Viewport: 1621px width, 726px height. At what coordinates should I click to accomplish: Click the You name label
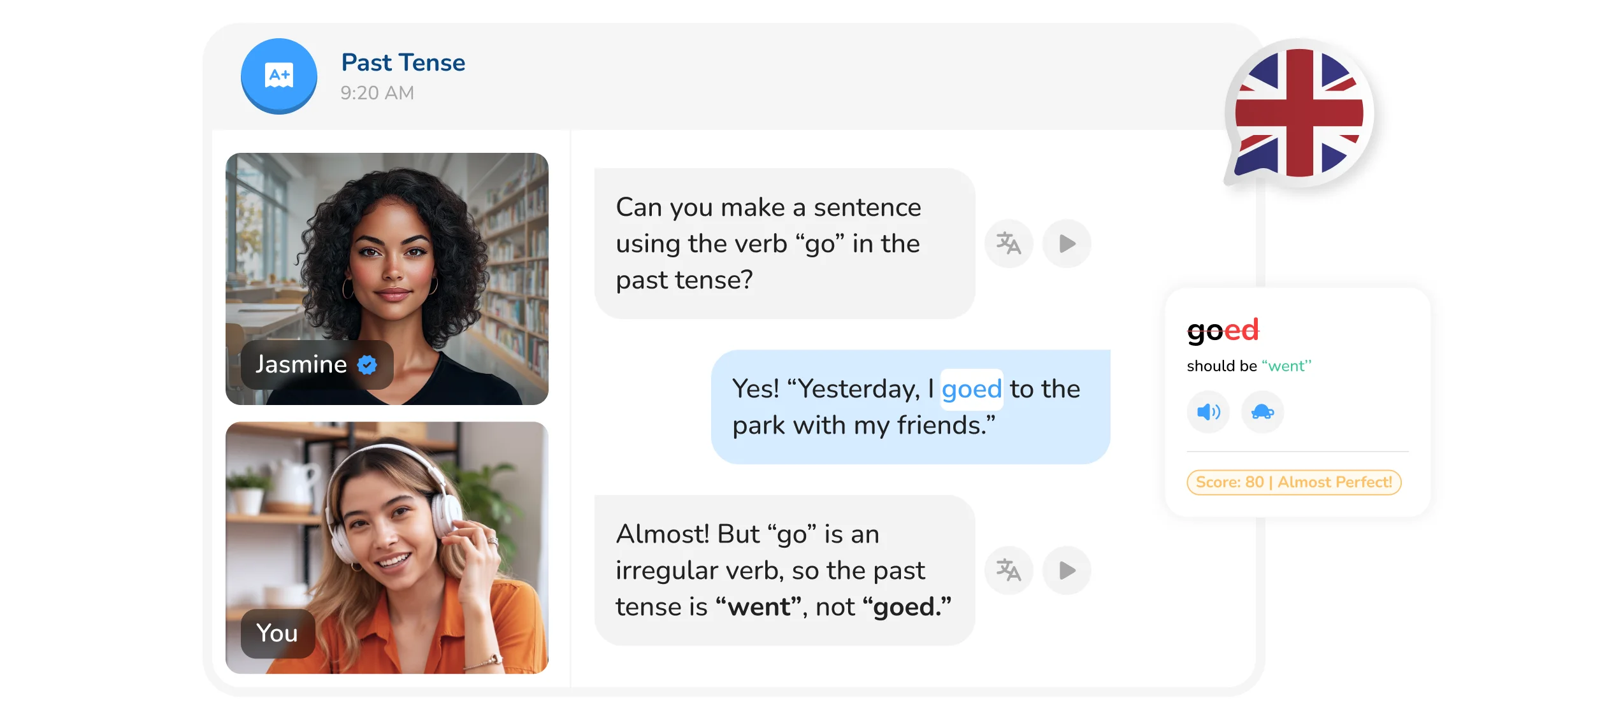(277, 632)
